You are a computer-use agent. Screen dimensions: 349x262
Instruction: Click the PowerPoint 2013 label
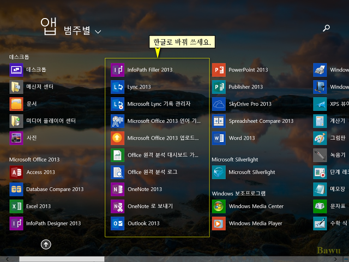point(248,70)
